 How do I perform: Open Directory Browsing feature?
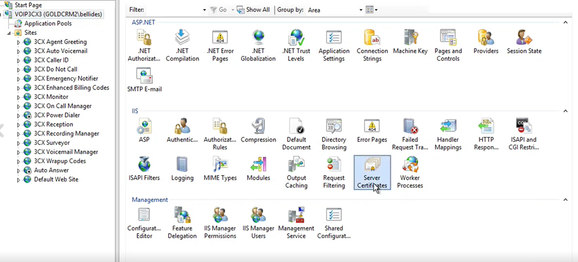[x=334, y=134]
